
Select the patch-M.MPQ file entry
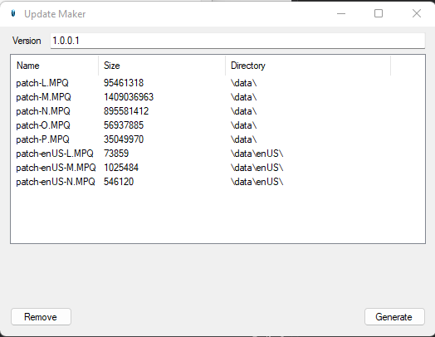43,97
